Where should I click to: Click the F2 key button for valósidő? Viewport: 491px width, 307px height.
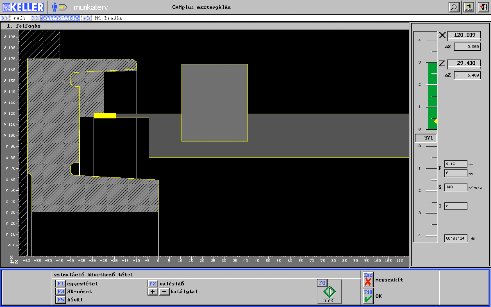click(152, 284)
